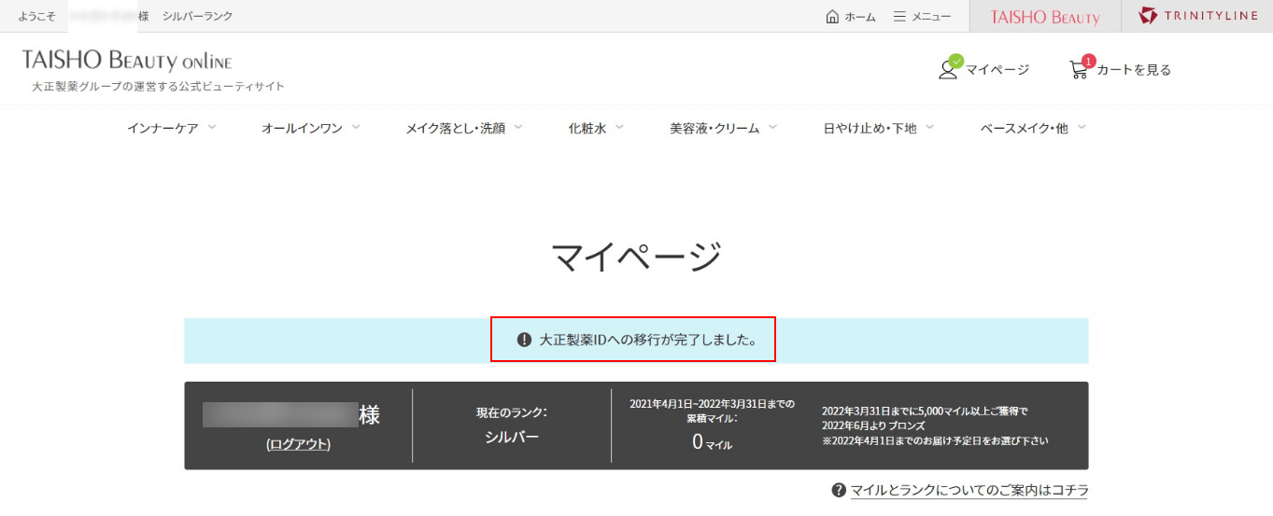Screen dimensions: 1273x516
Task: Open the メニュー link
Action: click(931, 17)
